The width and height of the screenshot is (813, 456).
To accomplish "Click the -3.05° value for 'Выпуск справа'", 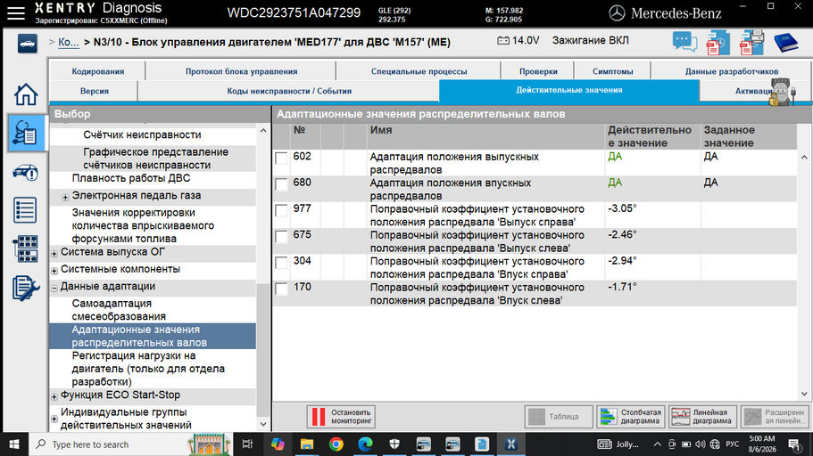I will tap(622, 208).
